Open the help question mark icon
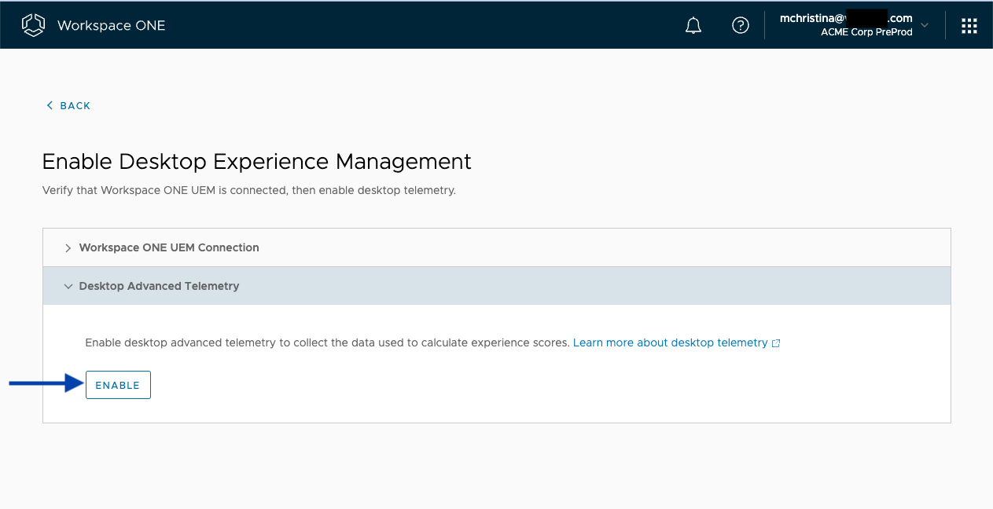This screenshot has height=509, width=993. point(740,26)
